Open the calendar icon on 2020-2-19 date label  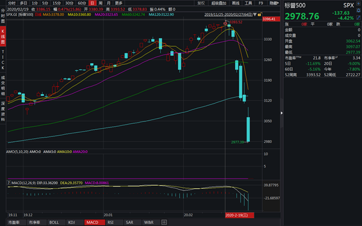coord(245,215)
